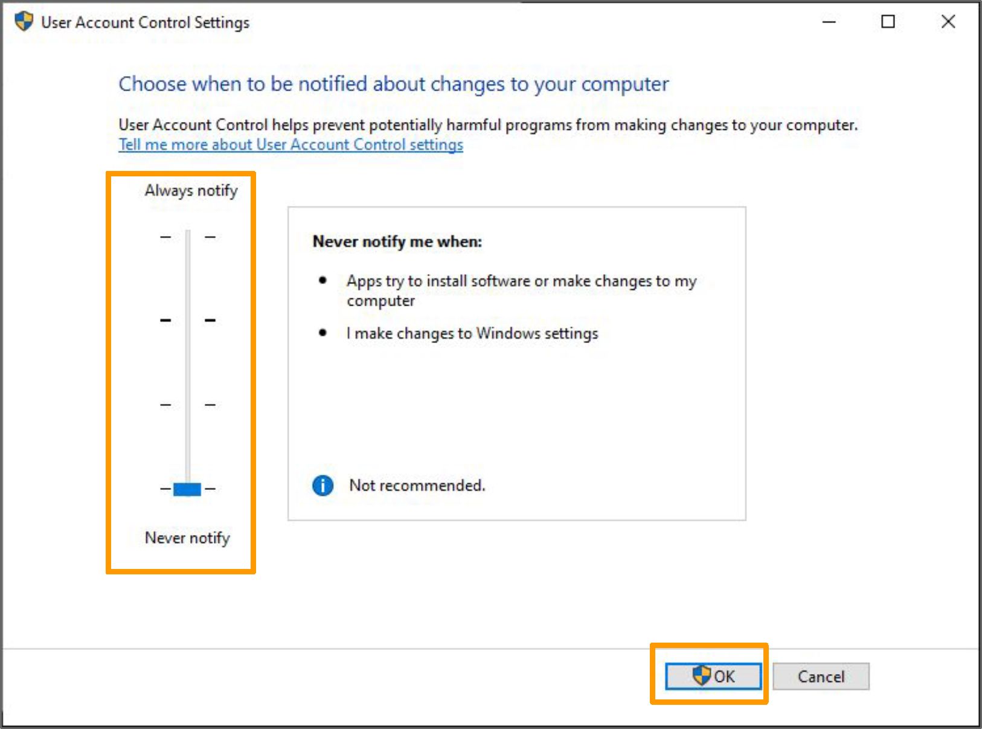The height and width of the screenshot is (729, 982).
Task: Click the Choose when to be notified heading
Action: [393, 84]
